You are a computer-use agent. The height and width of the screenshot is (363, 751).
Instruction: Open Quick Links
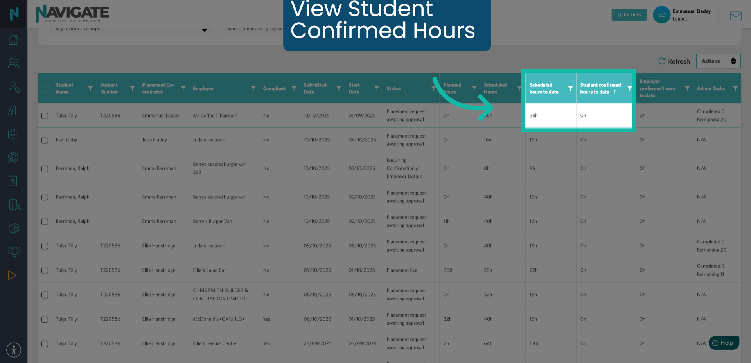pos(629,15)
